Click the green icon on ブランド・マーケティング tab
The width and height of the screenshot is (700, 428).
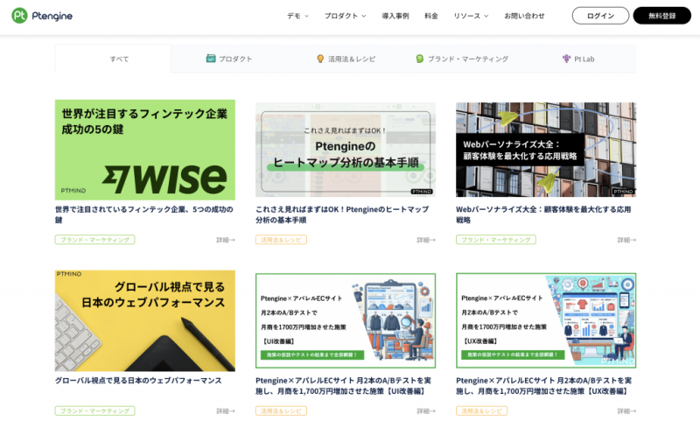(x=420, y=59)
